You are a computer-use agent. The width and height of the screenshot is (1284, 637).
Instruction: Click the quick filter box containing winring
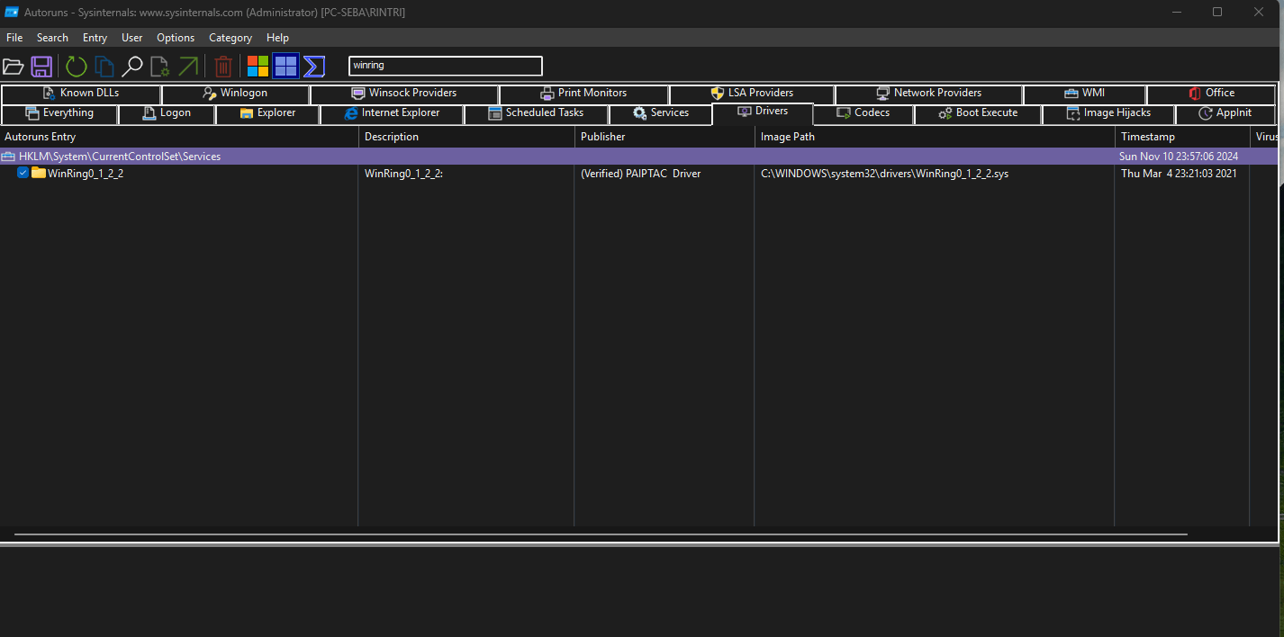coord(446,66)
